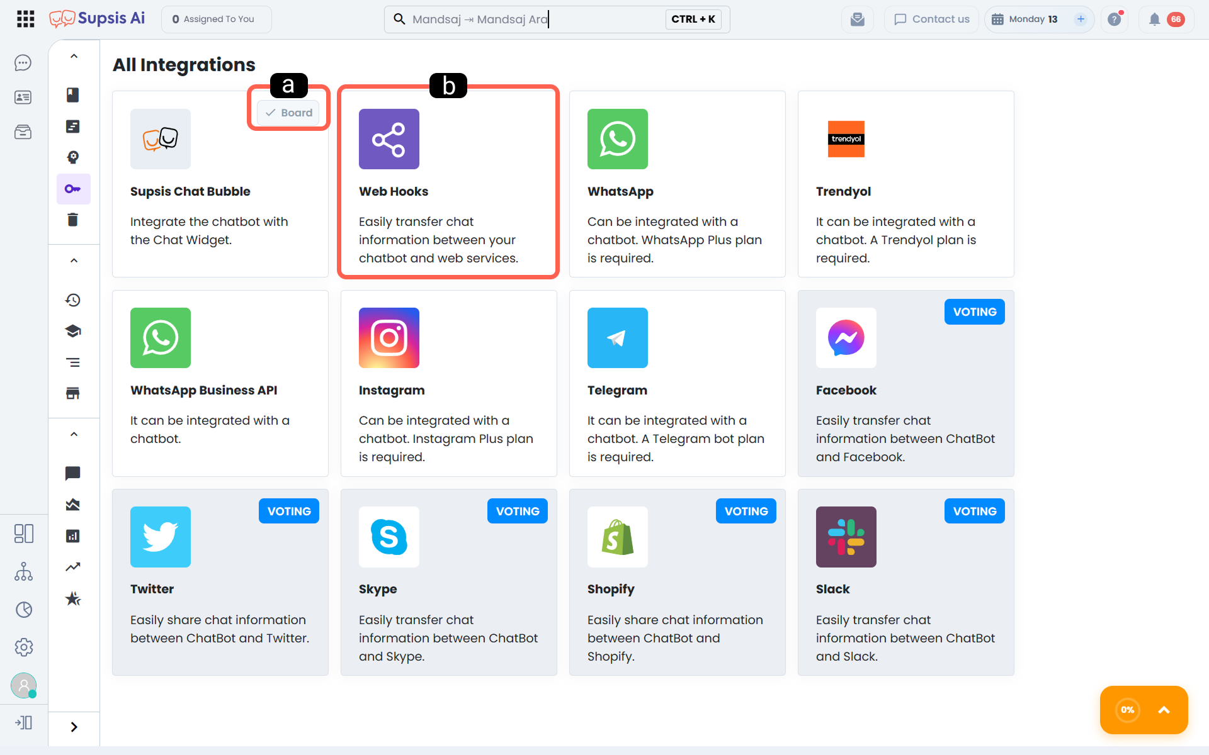1209x755 pixels.
Task: Click the Skype logo thumbnail
Action: [x=389, y=537]
